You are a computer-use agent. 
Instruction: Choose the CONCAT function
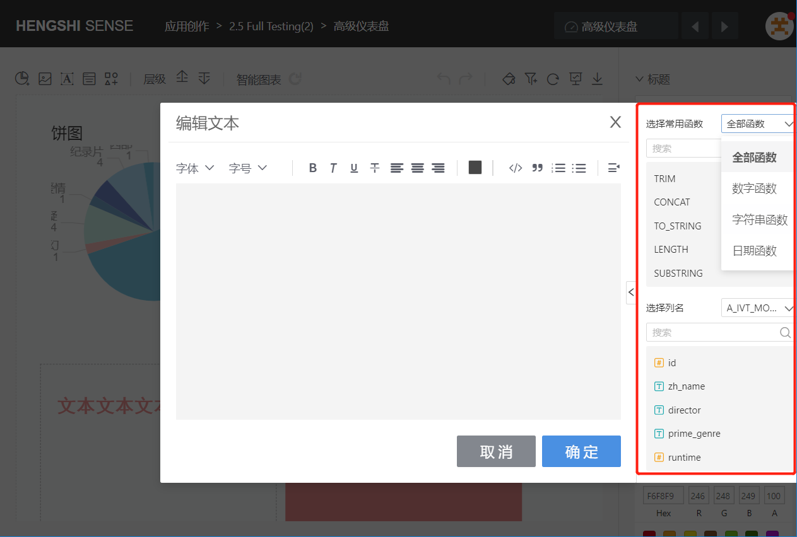[672, 202]
